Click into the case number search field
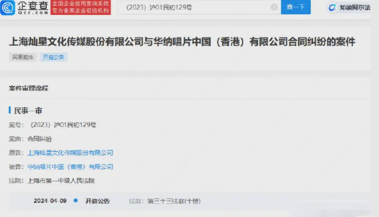Screen dimensions: 379x217 pyautogui.click(x=195, y=7)
